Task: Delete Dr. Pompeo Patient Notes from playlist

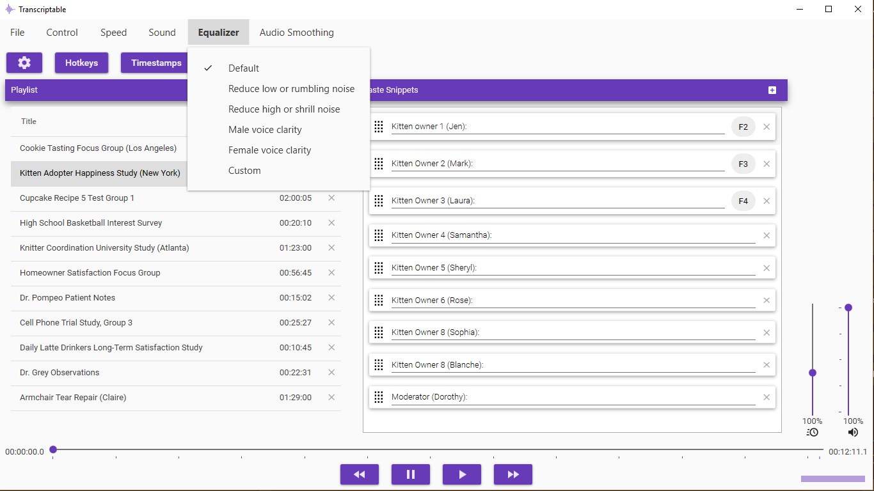Action: coord(331,298)
